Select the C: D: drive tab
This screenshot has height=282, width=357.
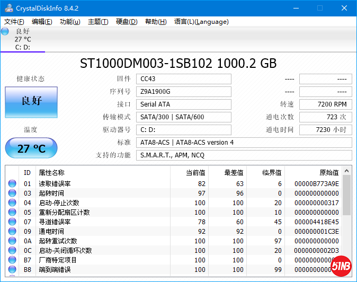22,47
